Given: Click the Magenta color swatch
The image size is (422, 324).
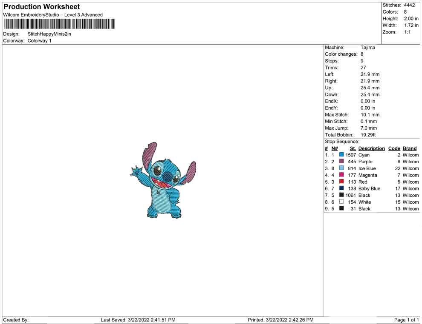Looking at the screenshot, I should [x=341, y=174].
